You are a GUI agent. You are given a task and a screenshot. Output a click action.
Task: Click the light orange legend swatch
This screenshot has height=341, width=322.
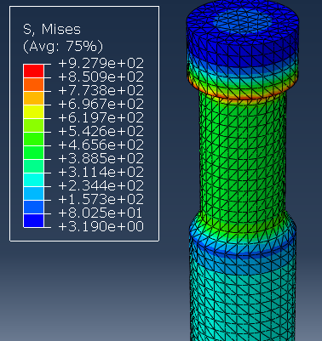(x=33, y=99)
